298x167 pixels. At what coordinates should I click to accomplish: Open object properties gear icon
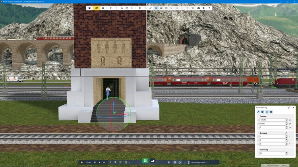(175, 163)
